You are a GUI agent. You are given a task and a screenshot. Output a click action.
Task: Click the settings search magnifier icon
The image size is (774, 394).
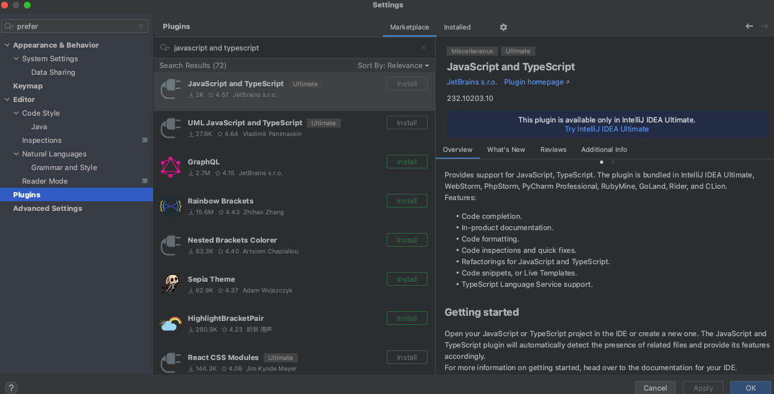coord(9,26)
